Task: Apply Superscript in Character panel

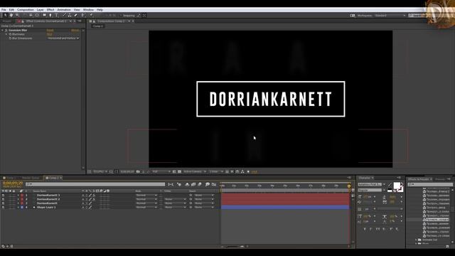Action: pyautogui.click(x=391, y=229)
